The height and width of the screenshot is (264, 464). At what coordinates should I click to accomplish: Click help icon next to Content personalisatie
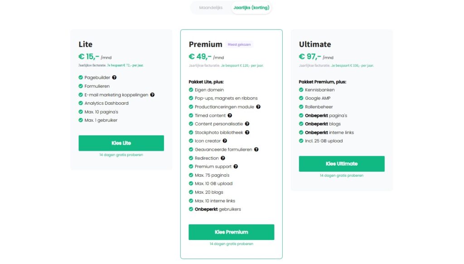247,124
